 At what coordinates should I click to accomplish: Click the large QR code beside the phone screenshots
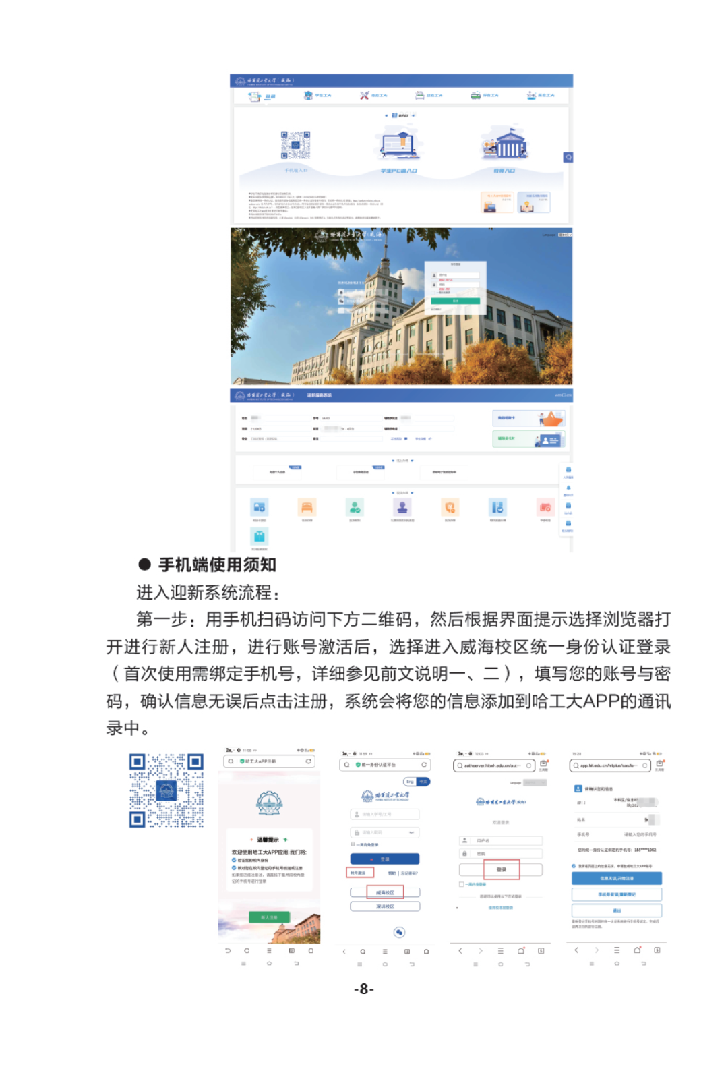166,790
